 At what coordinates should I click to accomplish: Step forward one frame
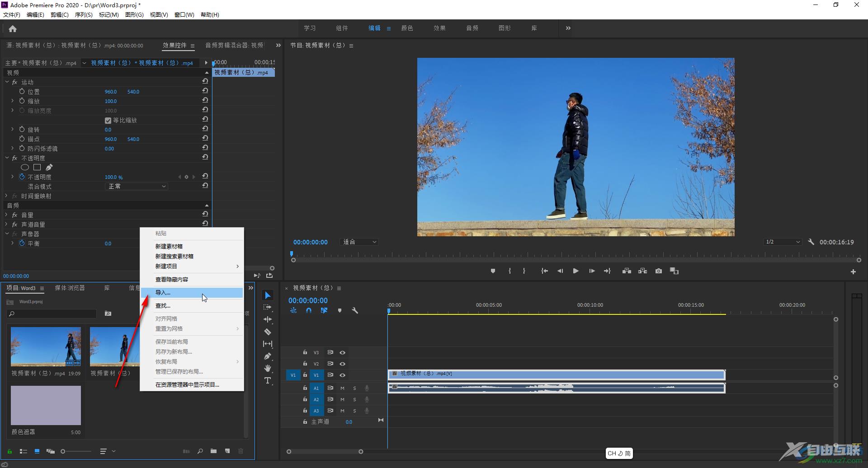tap(592, 271)
